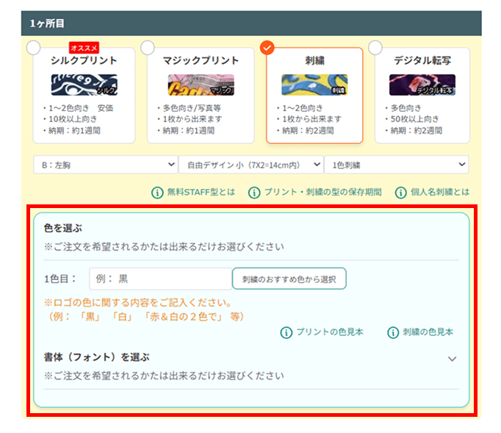The width and height of the screenshot is (501, 433).
Task: Click info icon beside 無料STAFF型とは
Action: [157, 193]
